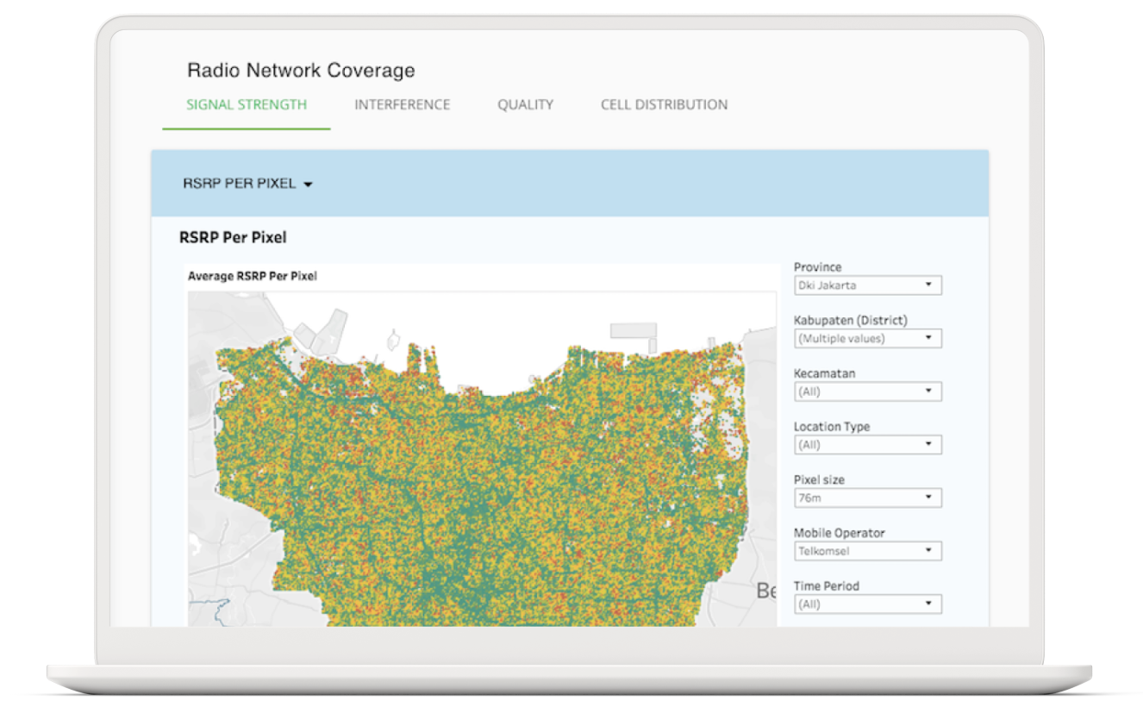1143x707 pixels.
Task: Click the bold RSRP Per Pixel heading
Action: point(233,237)
